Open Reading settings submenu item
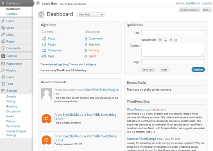213x151 pixels. click(11, 106)
